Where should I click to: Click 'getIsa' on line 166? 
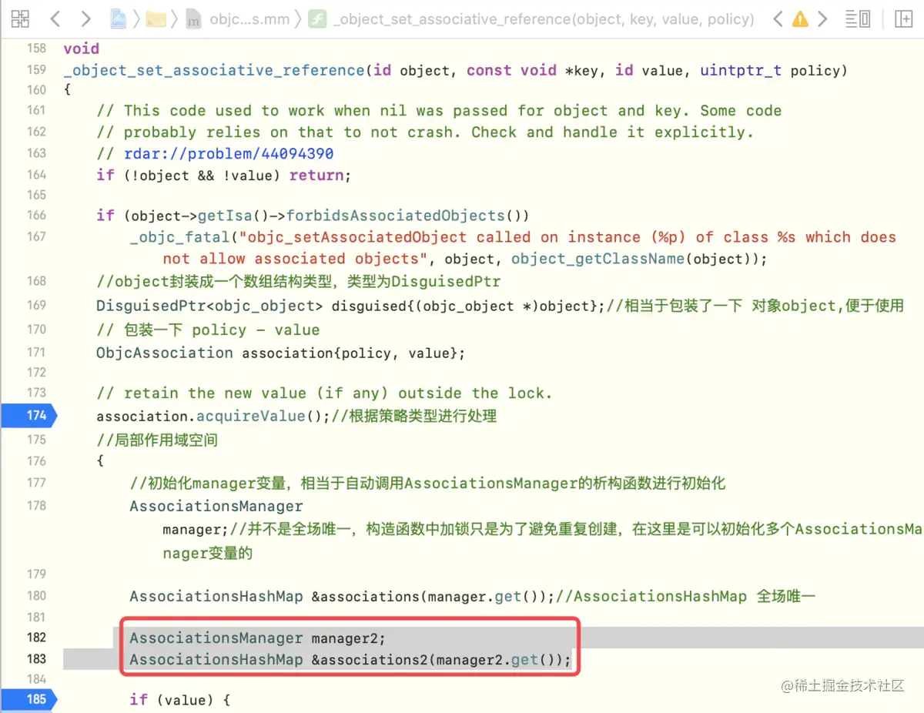[x=224, y=215]
